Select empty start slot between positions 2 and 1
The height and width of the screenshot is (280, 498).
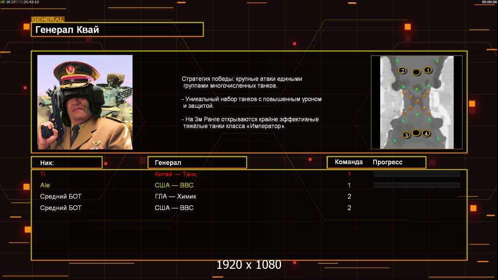416,72
